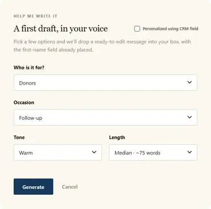
Task: Click the 'Who is it for?' field label
Action: (x=29, y=68)
